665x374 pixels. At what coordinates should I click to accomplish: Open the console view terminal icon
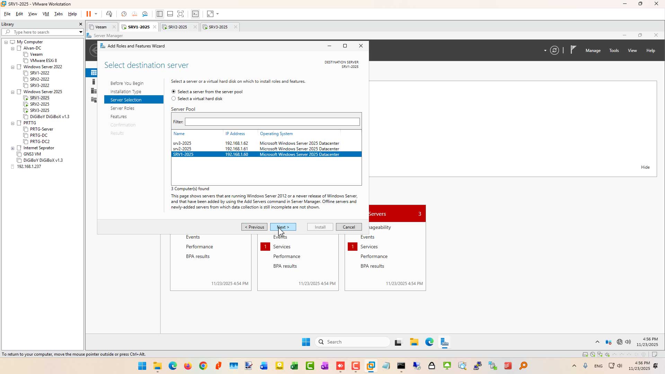tap(195, 14)
